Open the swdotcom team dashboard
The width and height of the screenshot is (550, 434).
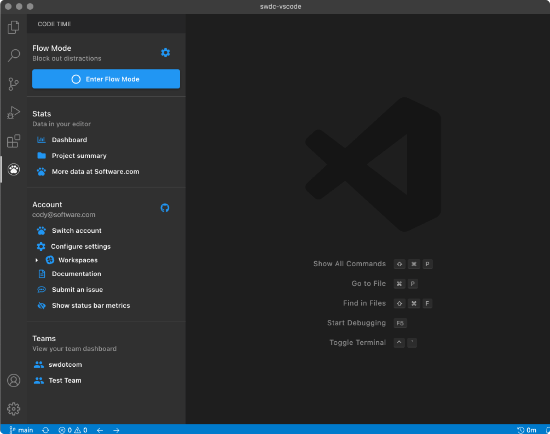pos(65,364)
